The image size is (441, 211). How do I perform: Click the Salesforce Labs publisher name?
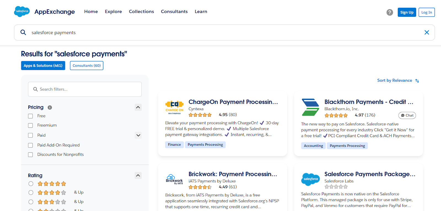(x=339, y=181)
